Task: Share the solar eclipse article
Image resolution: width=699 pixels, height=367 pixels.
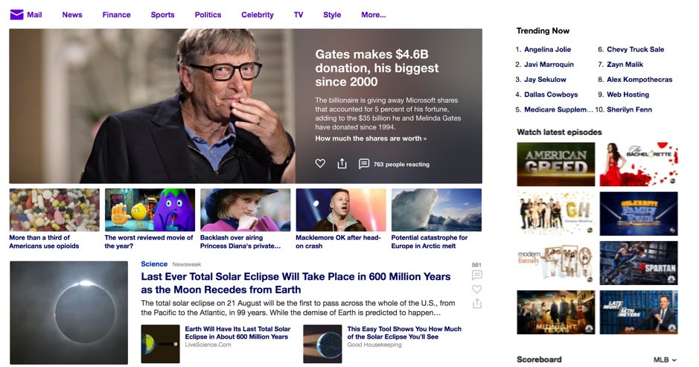Action: 476,303
